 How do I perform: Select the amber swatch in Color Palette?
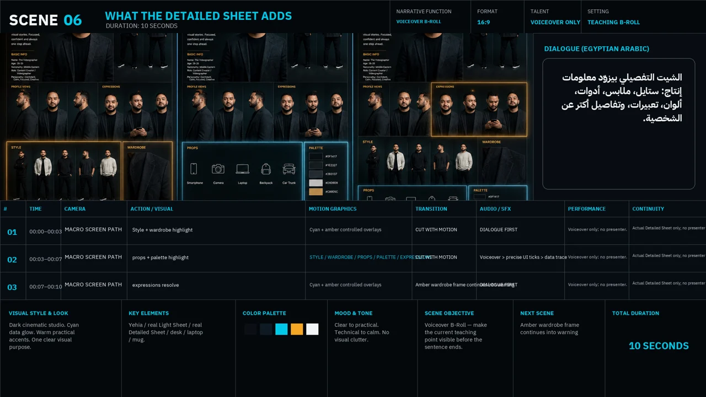click(297, 329)
